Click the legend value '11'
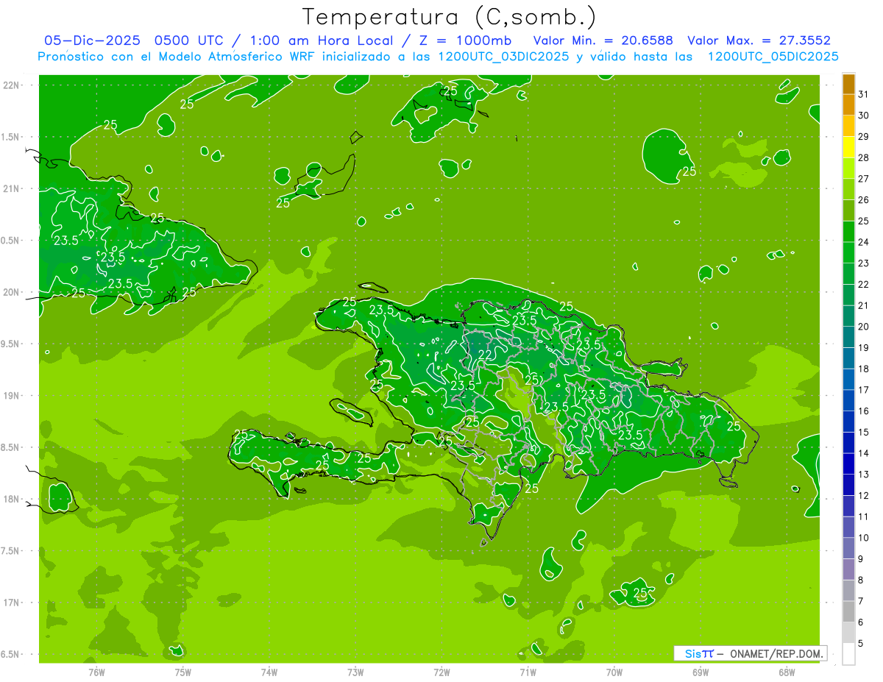Screen dimensions: 883x682 (863, 516)
